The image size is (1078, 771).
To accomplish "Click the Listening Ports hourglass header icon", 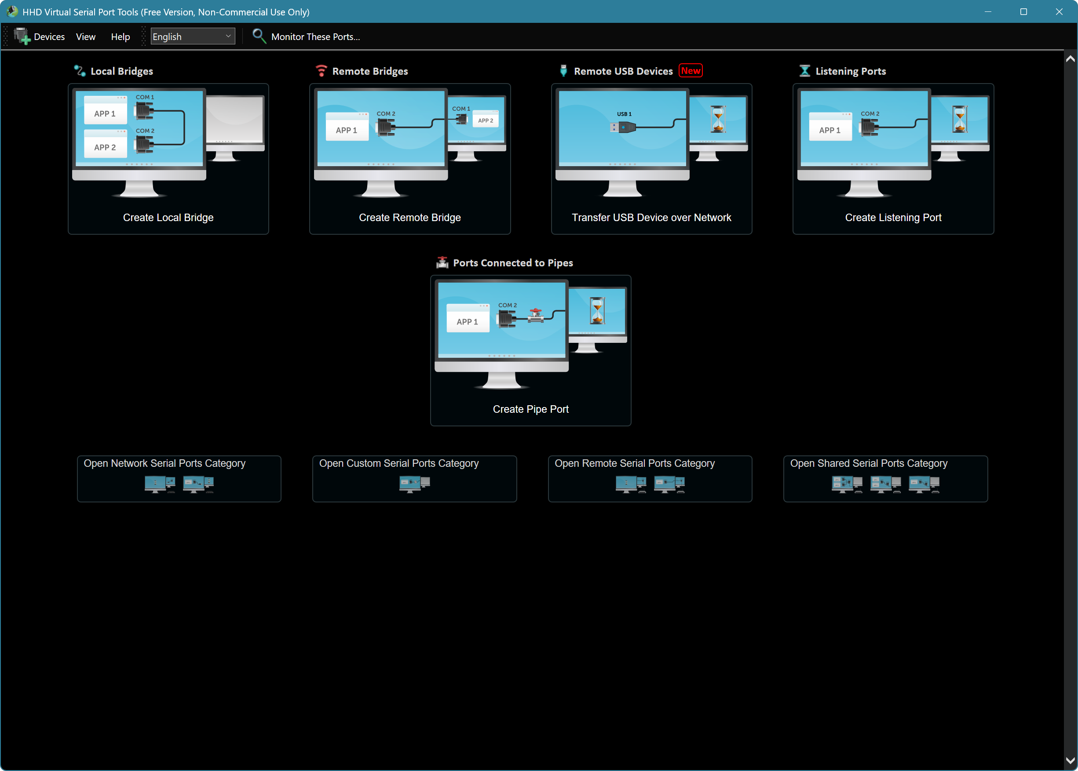I will [804, 71].
